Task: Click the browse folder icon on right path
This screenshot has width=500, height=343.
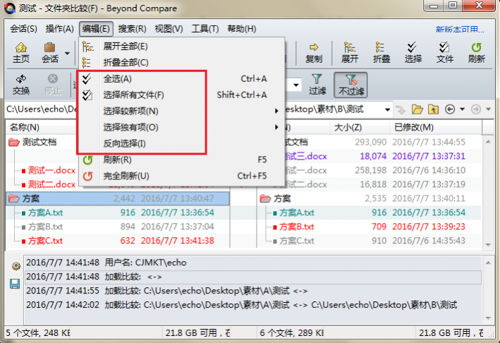Action: pyautogui.click(x=417, y=110)
